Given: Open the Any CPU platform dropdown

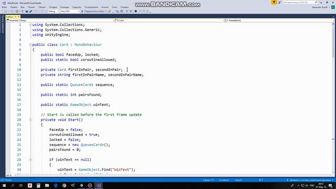Looking at the screenshot, I should (70, 12).
